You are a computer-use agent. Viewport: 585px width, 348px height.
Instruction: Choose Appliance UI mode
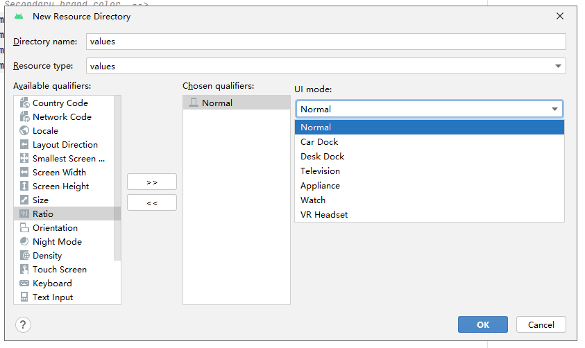430,185
